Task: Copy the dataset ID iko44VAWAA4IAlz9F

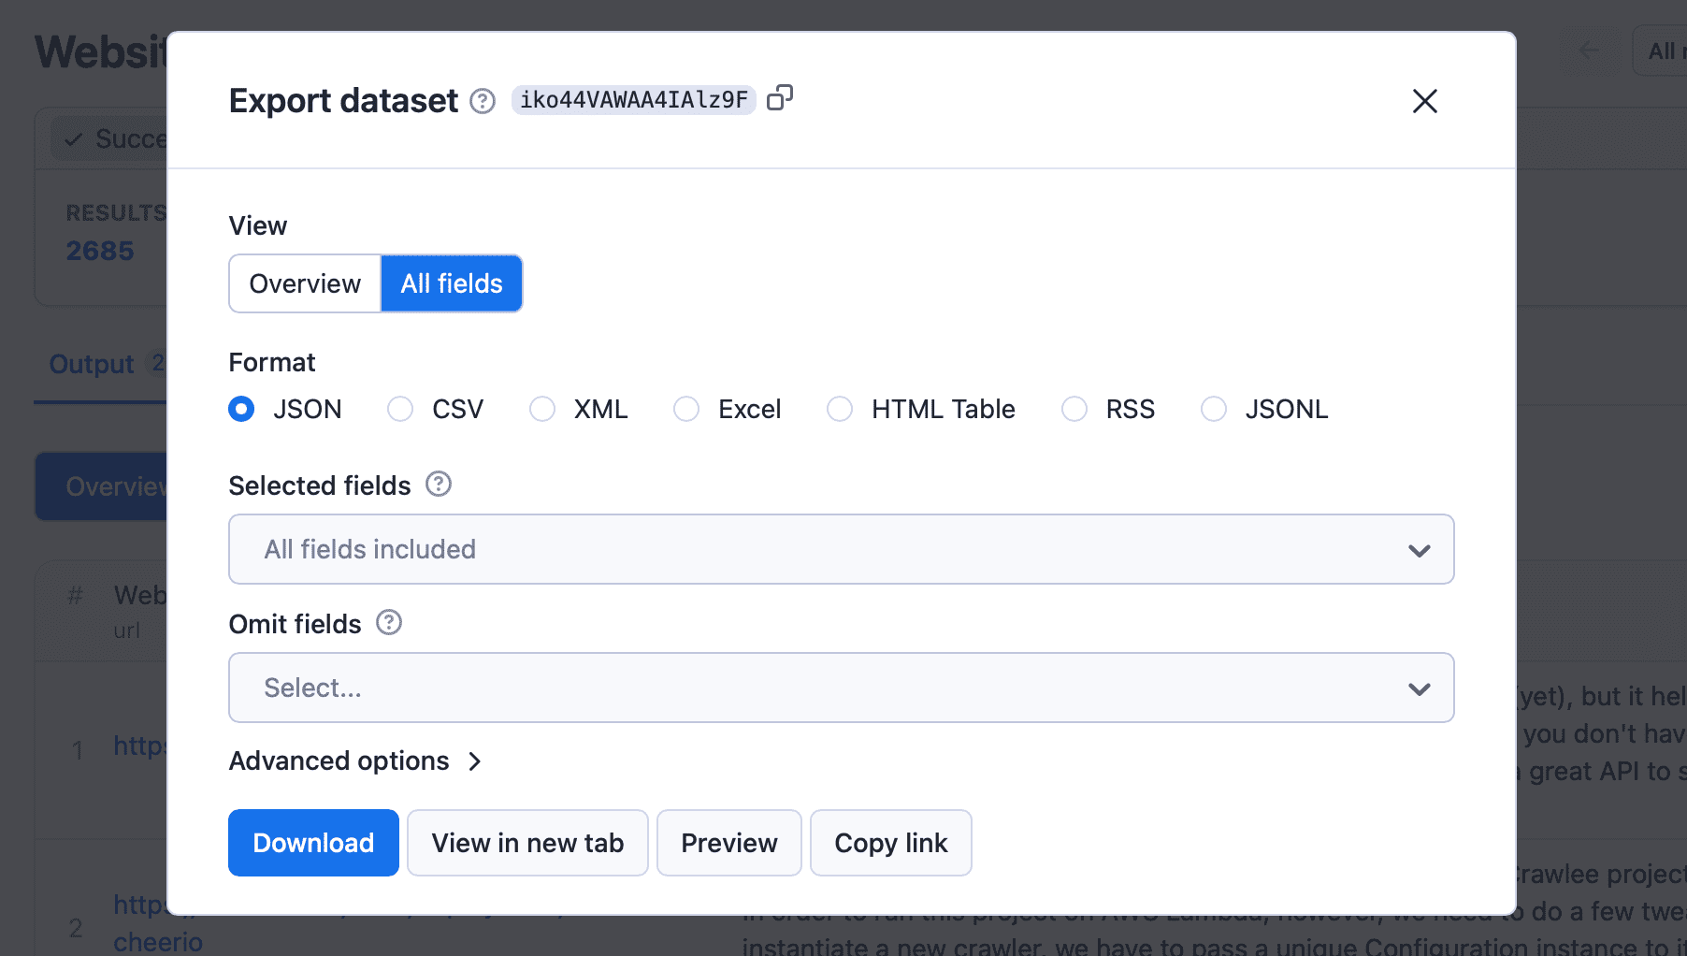Action: point(780,97)
